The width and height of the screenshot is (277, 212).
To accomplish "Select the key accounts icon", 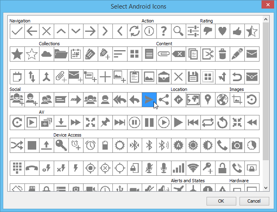I will [x=61, y=145].
